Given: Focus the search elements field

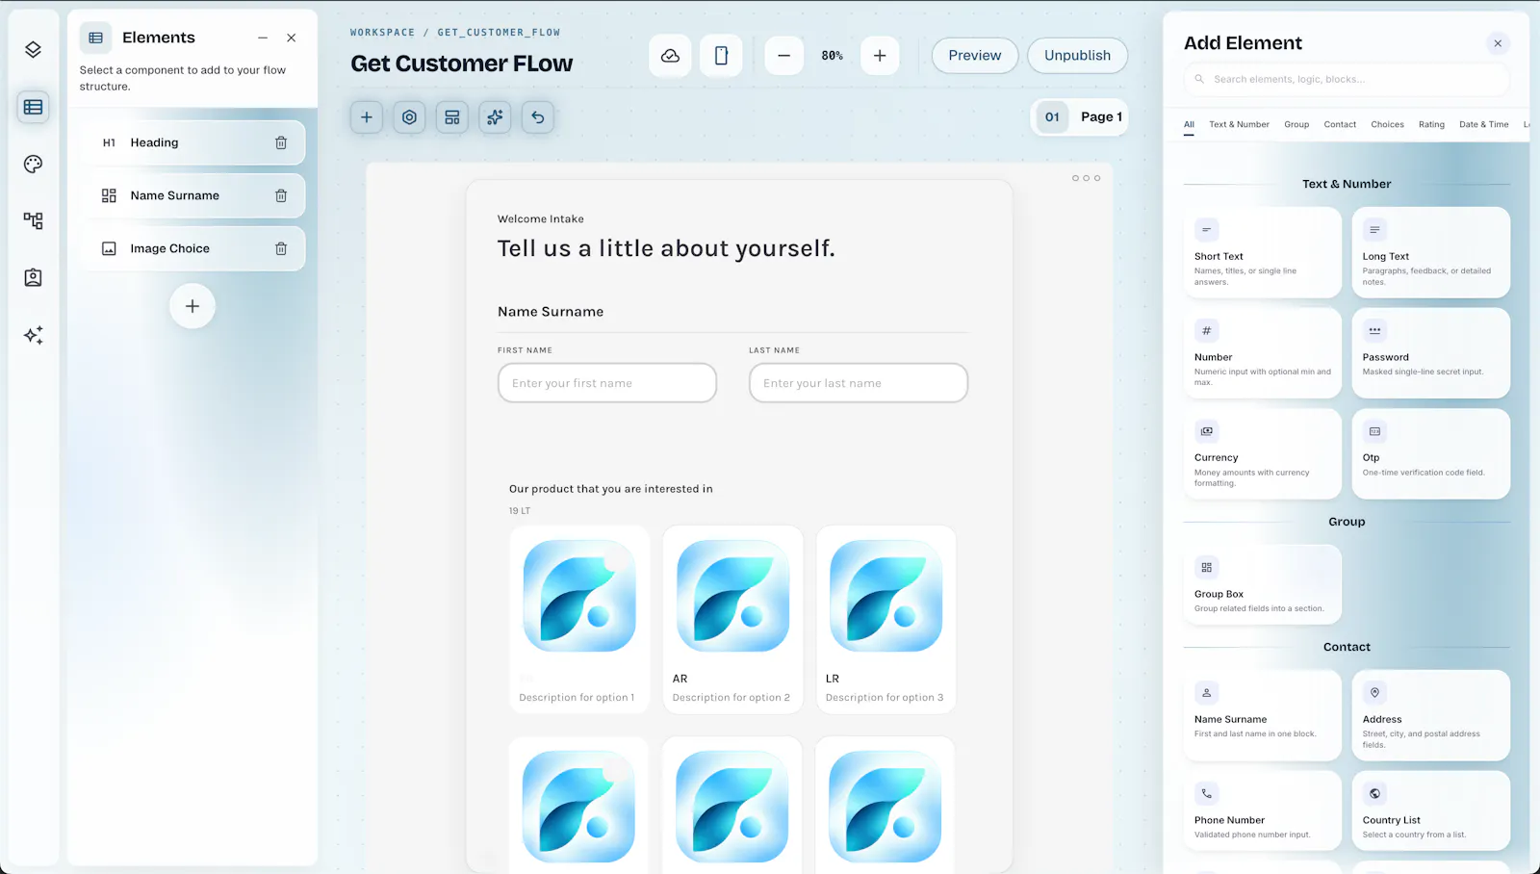Looking at the screenshot, I should pos(1347,80).
